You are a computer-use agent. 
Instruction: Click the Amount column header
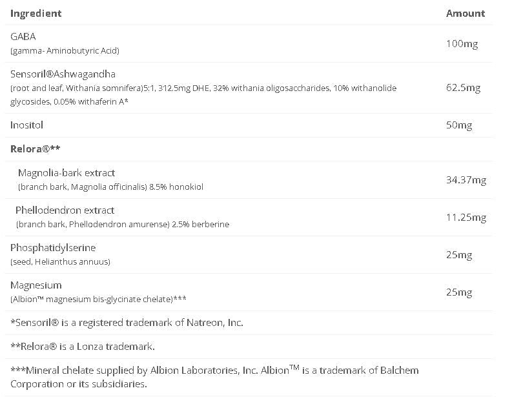click(x=465, y=13)
